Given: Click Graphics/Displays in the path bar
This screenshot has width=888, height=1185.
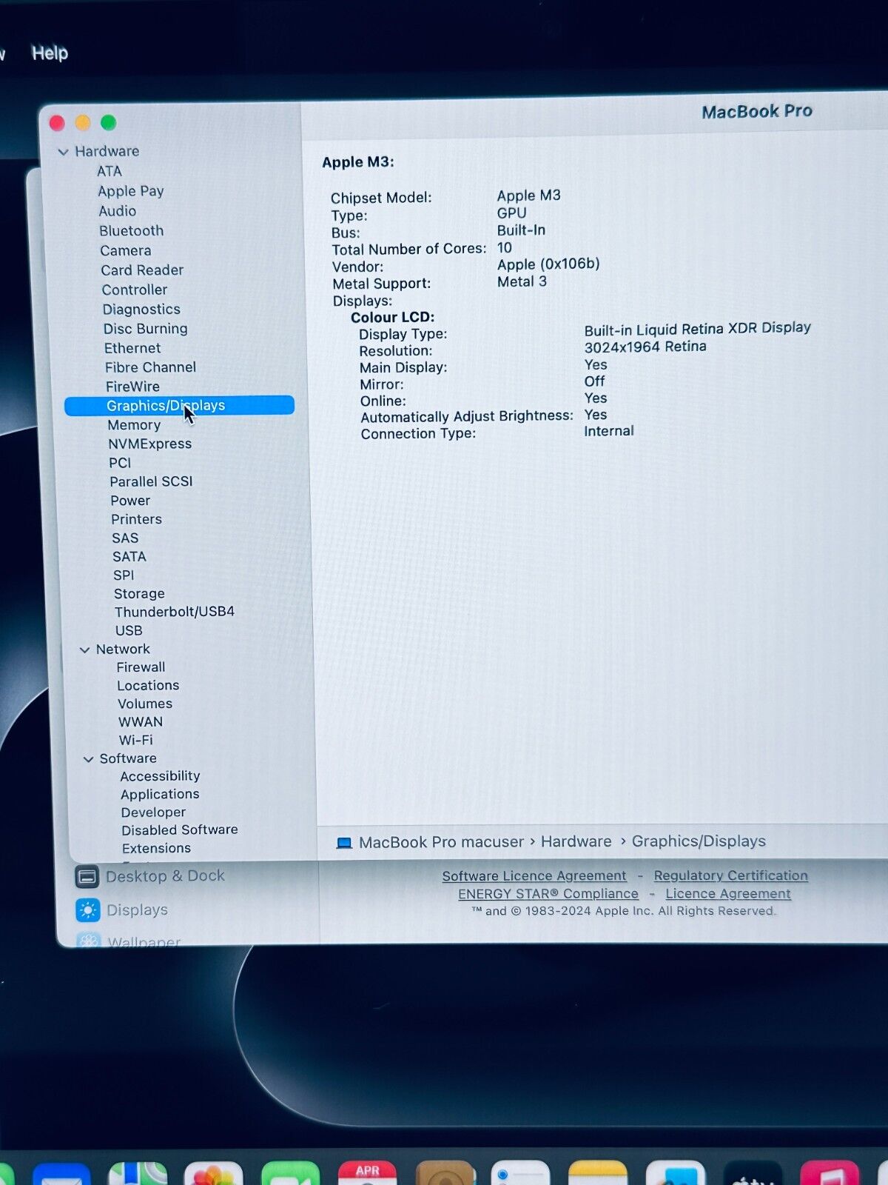Looking at the screenshot, I should tap(699, 841).
